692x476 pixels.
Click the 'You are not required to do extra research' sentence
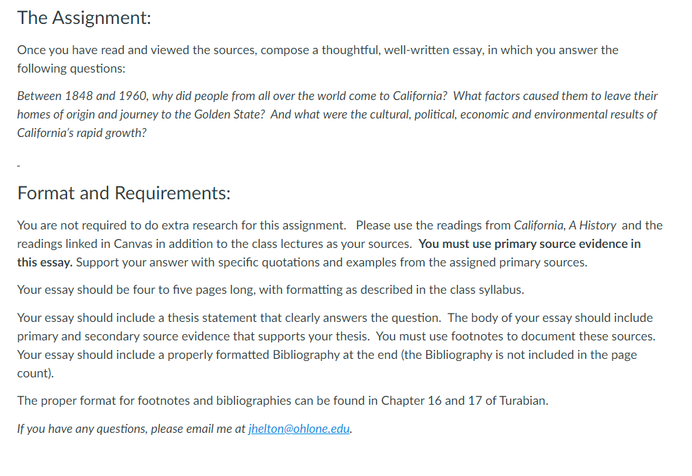pyautogui.click(x=182, y=225)
